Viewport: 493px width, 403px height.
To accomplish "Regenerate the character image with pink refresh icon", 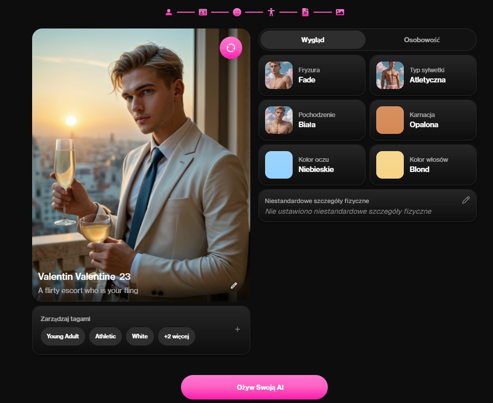I will (231, 48).
